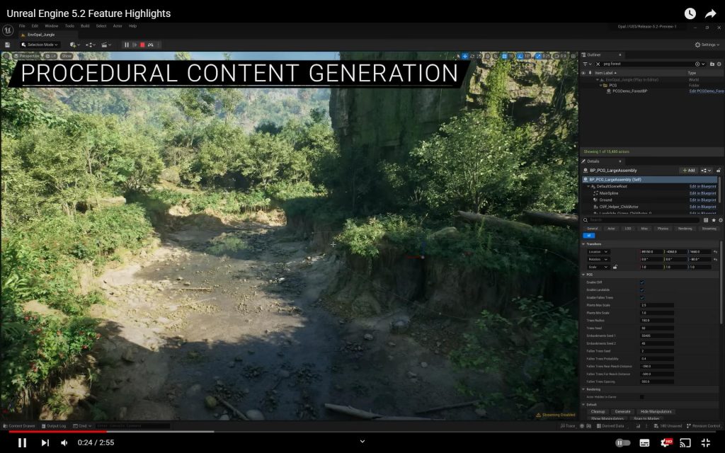Disable the Enable Fallen Trees option
Viewport: 725px width, 453px height.
[x=641, y=297]
